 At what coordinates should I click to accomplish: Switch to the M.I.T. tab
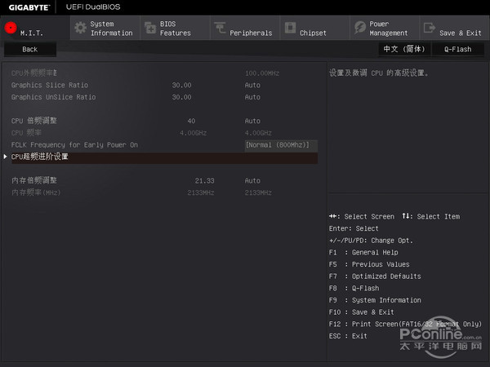tap(35, 28)
